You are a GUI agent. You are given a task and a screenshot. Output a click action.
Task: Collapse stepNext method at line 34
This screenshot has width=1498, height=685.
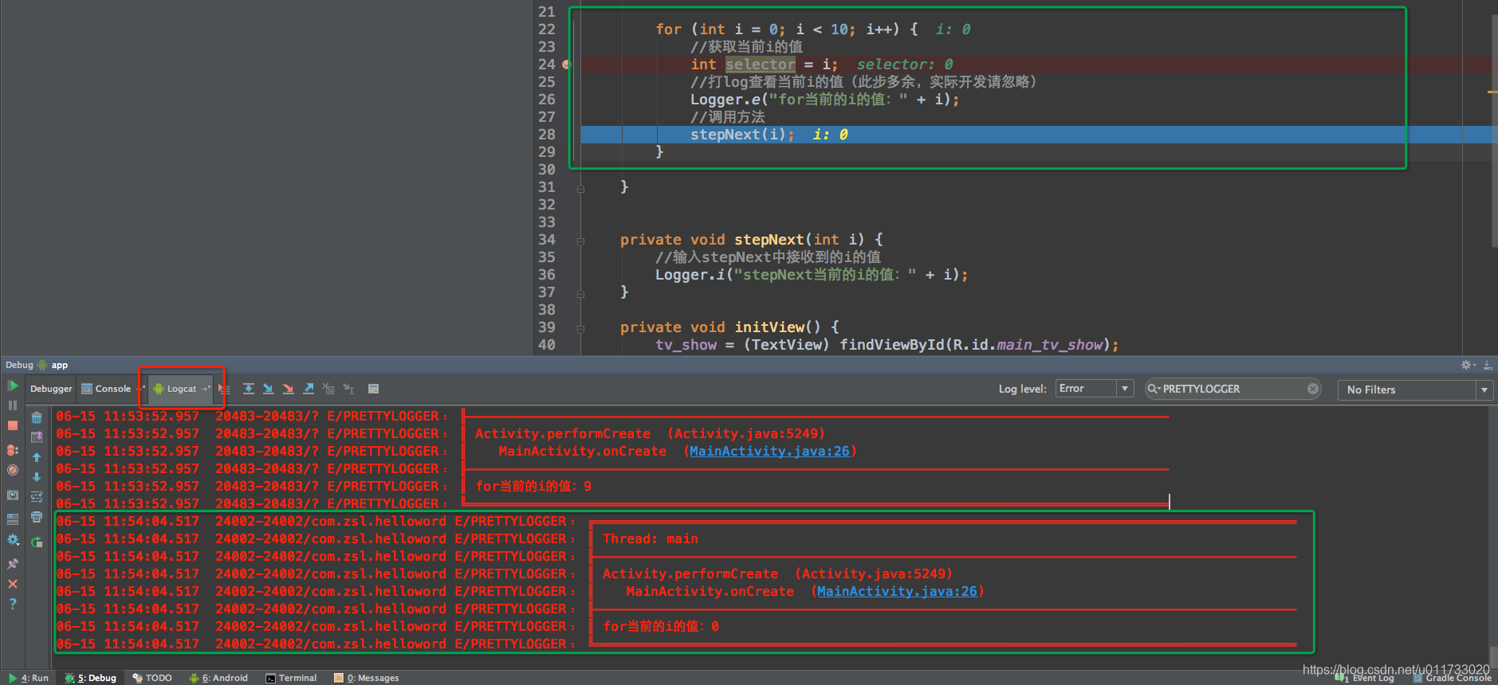click(x=580, y=241)
